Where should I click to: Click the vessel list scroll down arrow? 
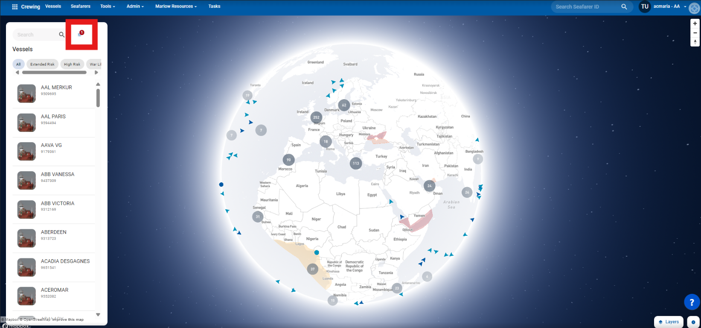(x=98, y=315)
